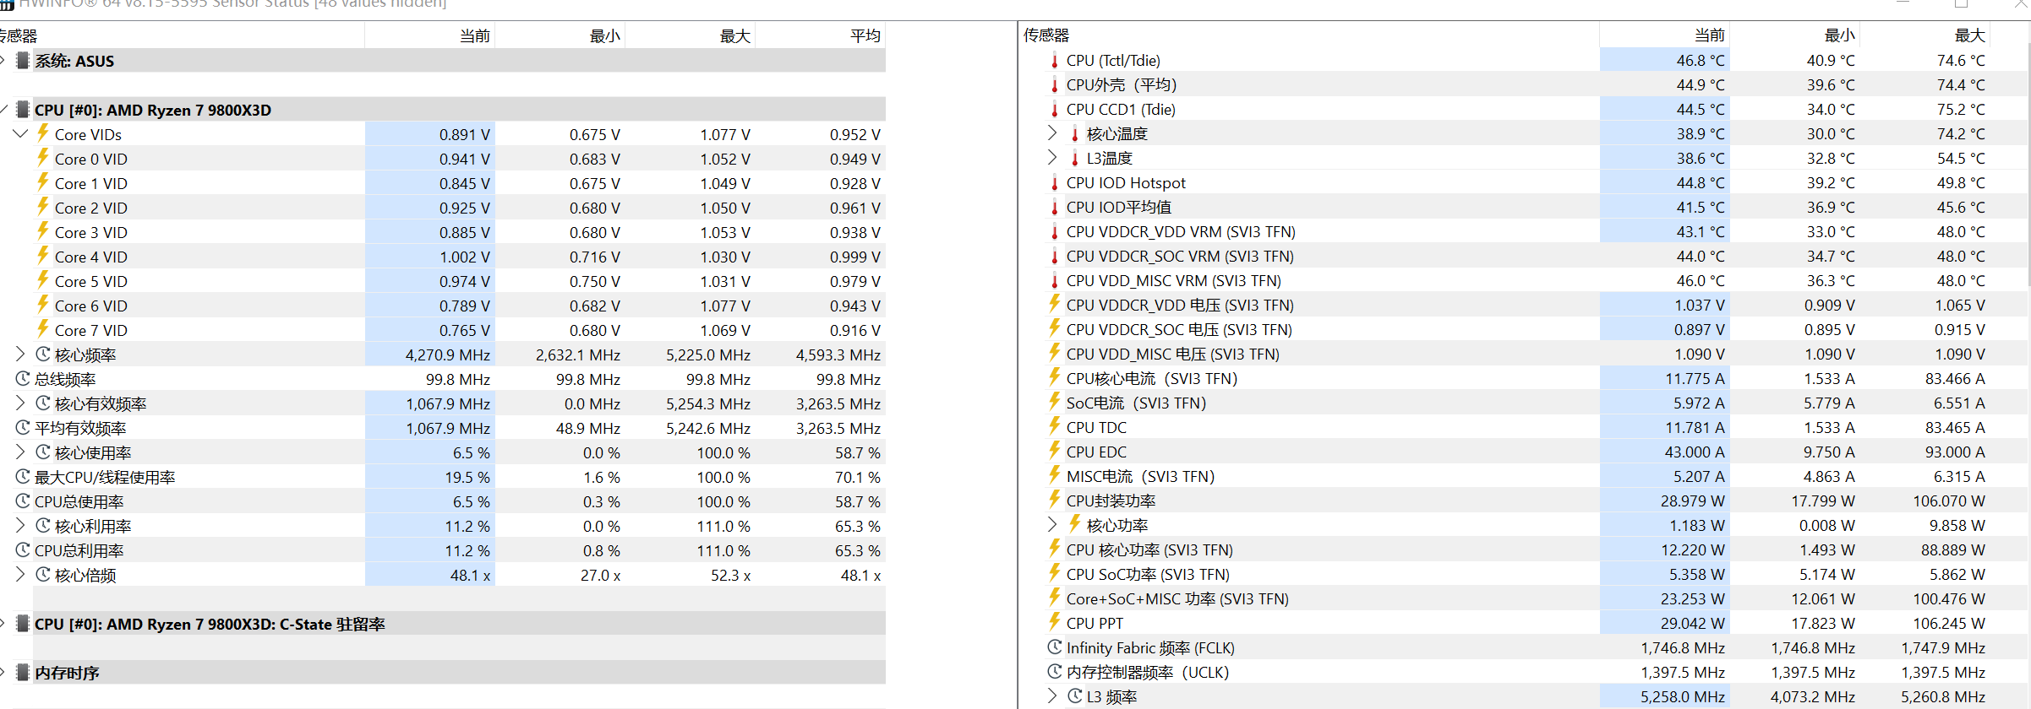Click the lightning icon beside Core 0 VID
2031x709 pixels.
coord(42,158)
